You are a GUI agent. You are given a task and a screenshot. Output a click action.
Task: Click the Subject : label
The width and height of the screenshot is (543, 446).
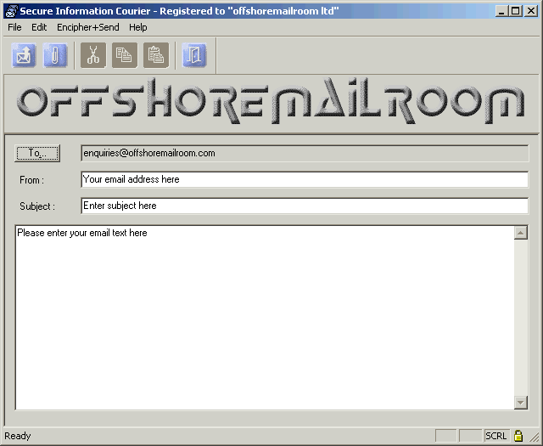click(x=37, y=206)
